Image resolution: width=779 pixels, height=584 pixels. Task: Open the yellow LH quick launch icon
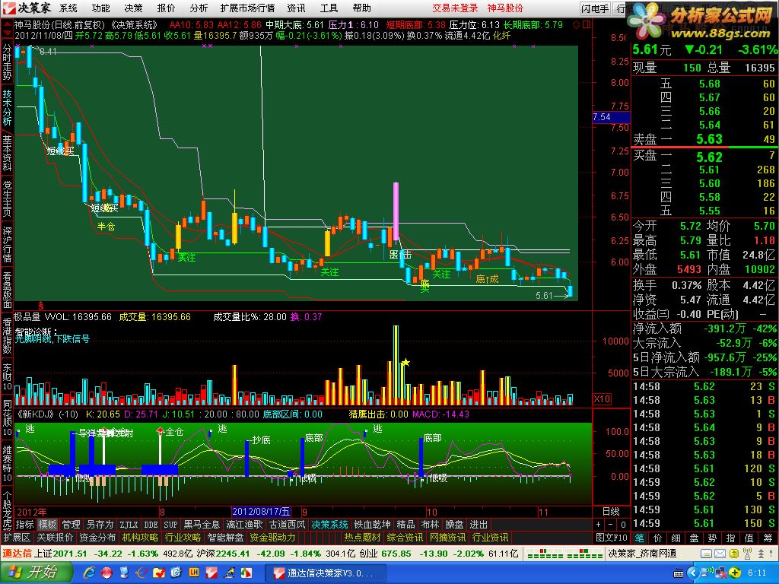coord(194,573)
